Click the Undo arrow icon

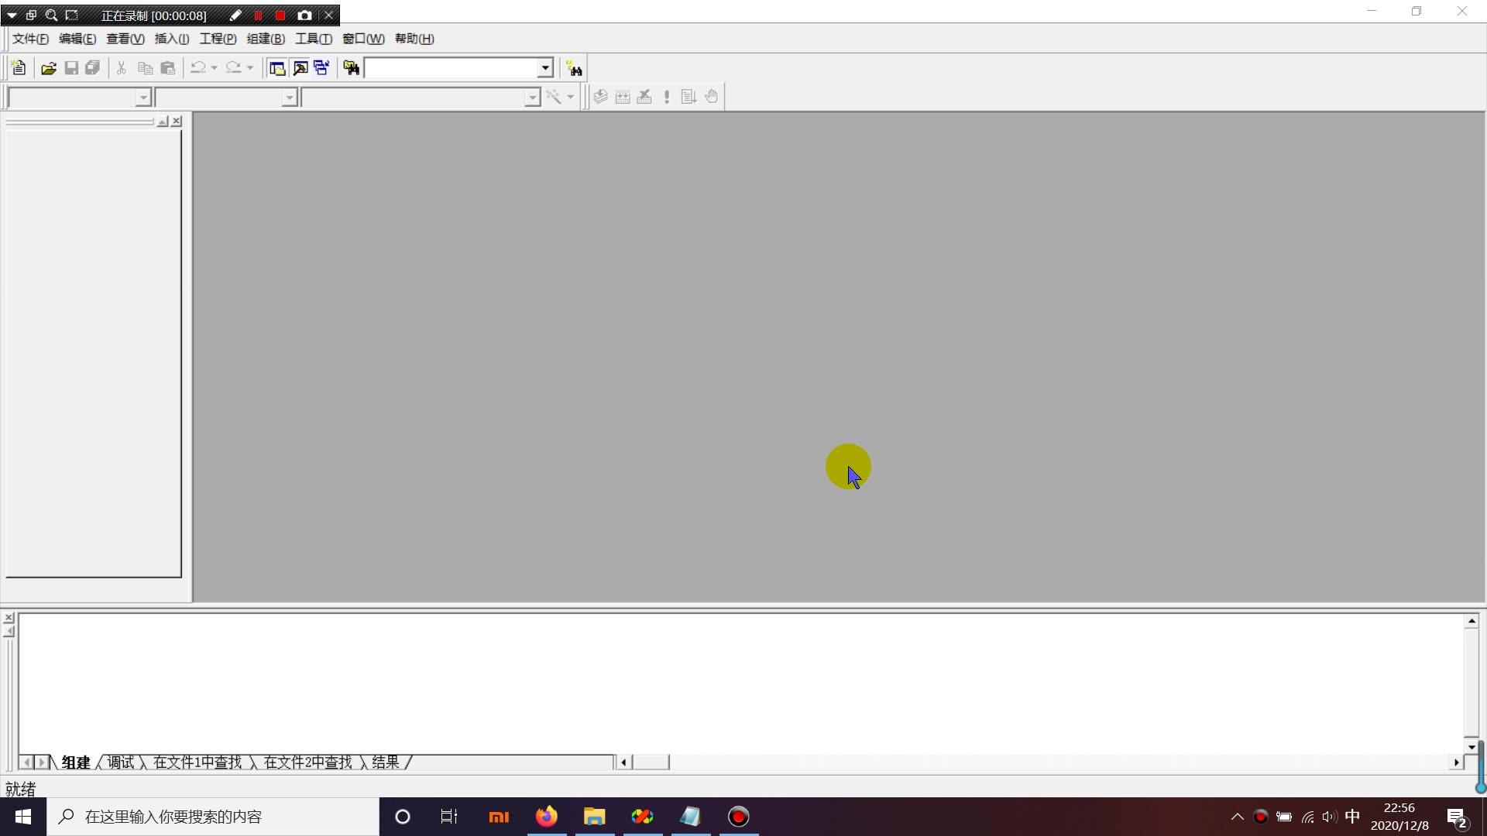click(x=198, y=68)
